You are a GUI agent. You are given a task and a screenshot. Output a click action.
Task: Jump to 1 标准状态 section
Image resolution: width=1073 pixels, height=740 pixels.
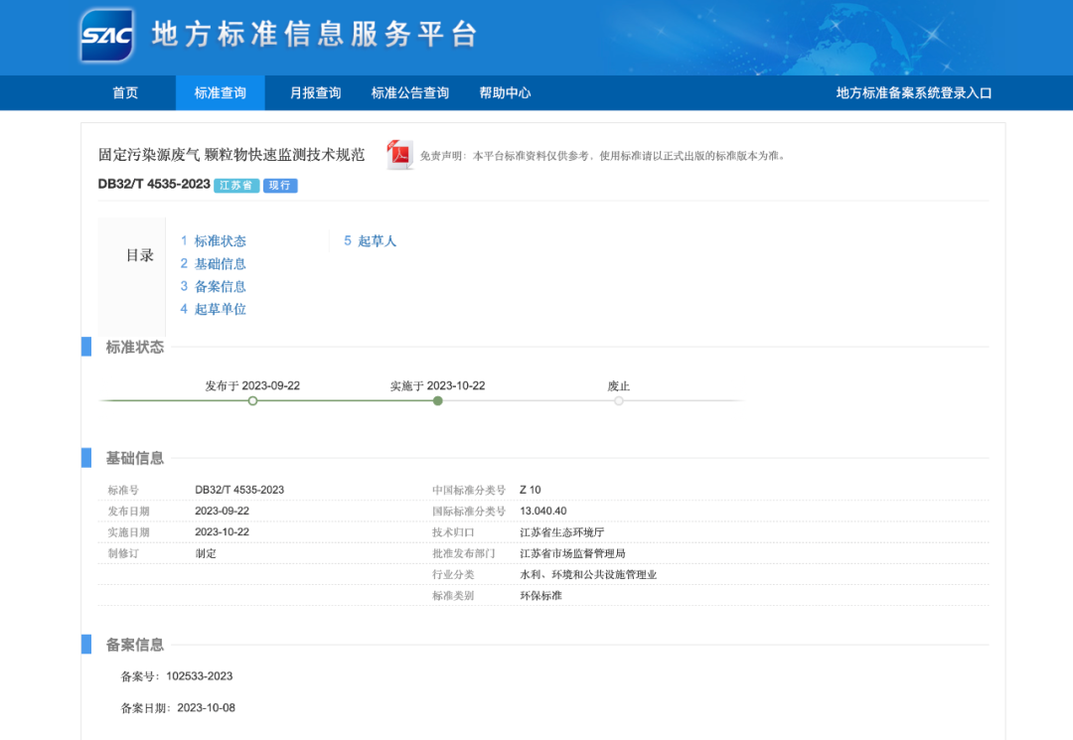tap(213, 240)
